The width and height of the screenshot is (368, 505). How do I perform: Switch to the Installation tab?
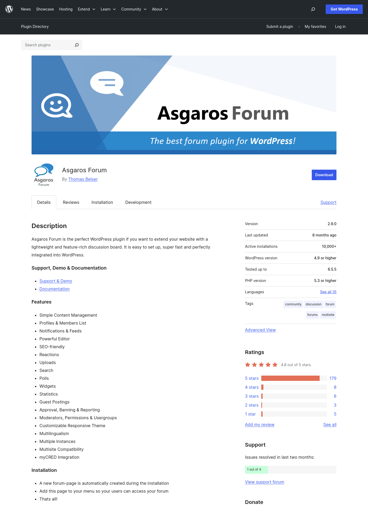point(102,202)
